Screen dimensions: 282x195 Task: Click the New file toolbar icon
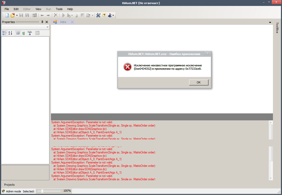[x=7, y=15]
